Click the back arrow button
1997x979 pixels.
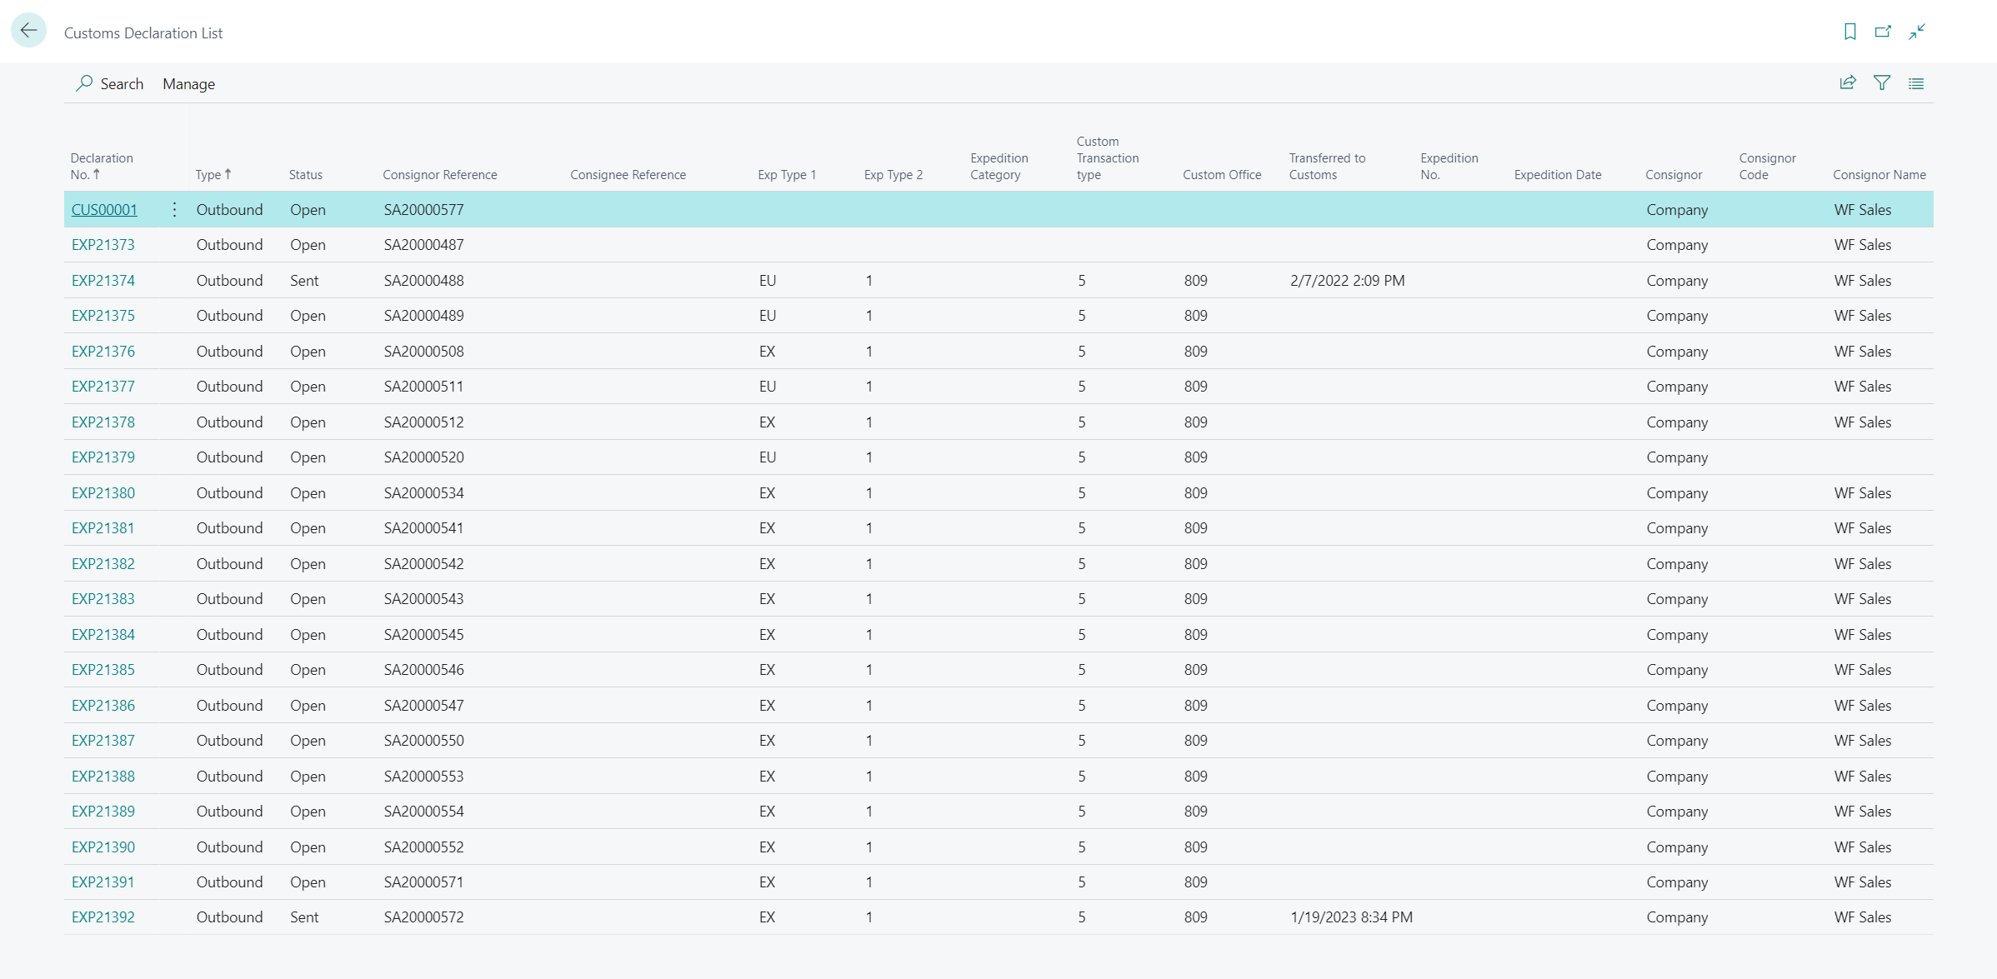click(x=28, y=32)
